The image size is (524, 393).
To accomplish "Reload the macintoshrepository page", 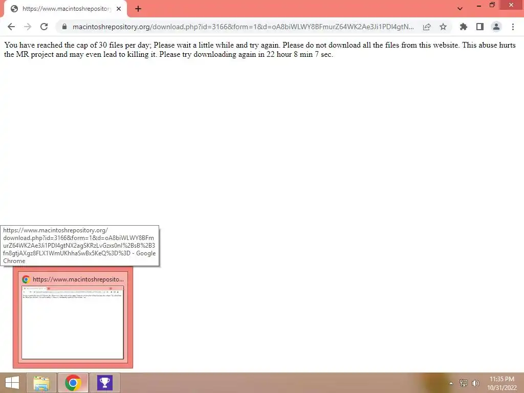I will click(x=44, y=27).
